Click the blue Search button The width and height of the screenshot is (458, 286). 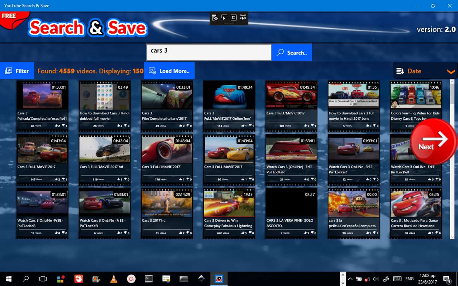tap(292, 53)
